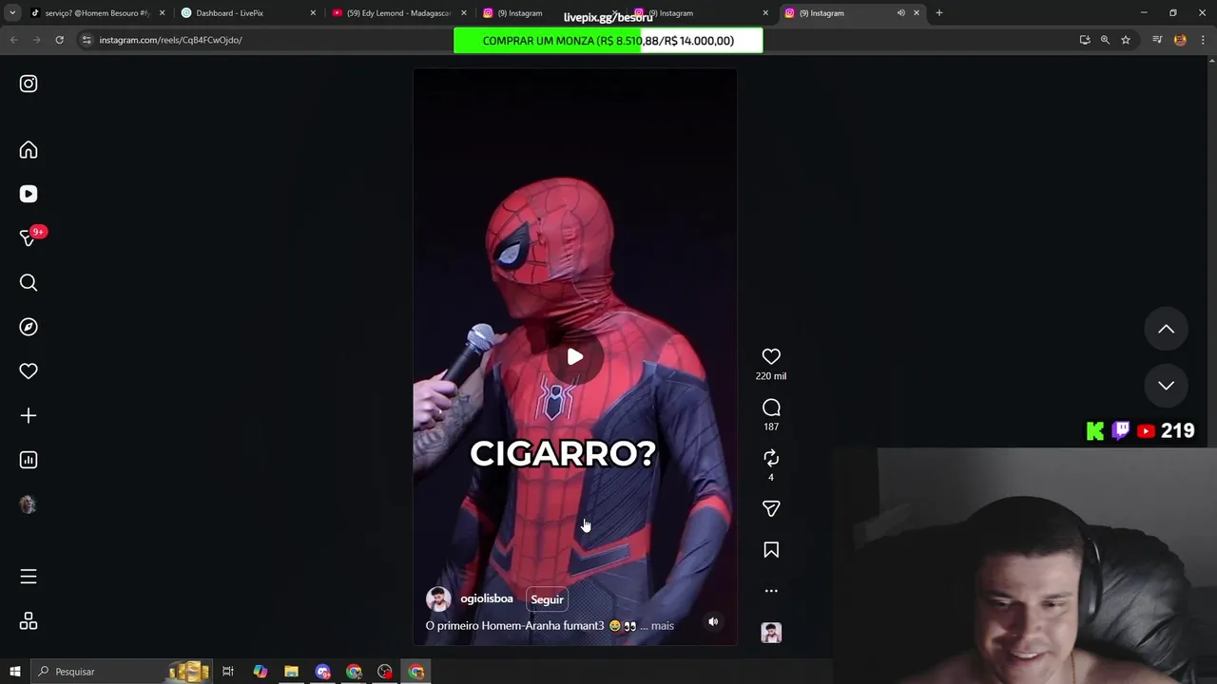The height and width of the screenshot is (684, 1217).
Task: Open the Reels section in sidebar
Action: pyautogui.click(x=29, y=194)
